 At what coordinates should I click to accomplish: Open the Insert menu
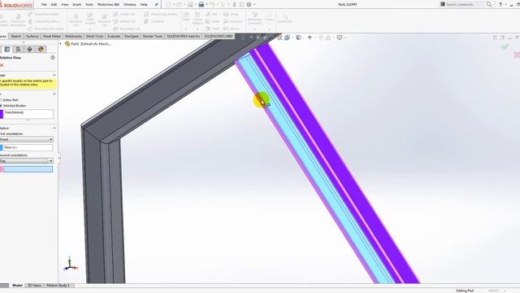point(76,5)
